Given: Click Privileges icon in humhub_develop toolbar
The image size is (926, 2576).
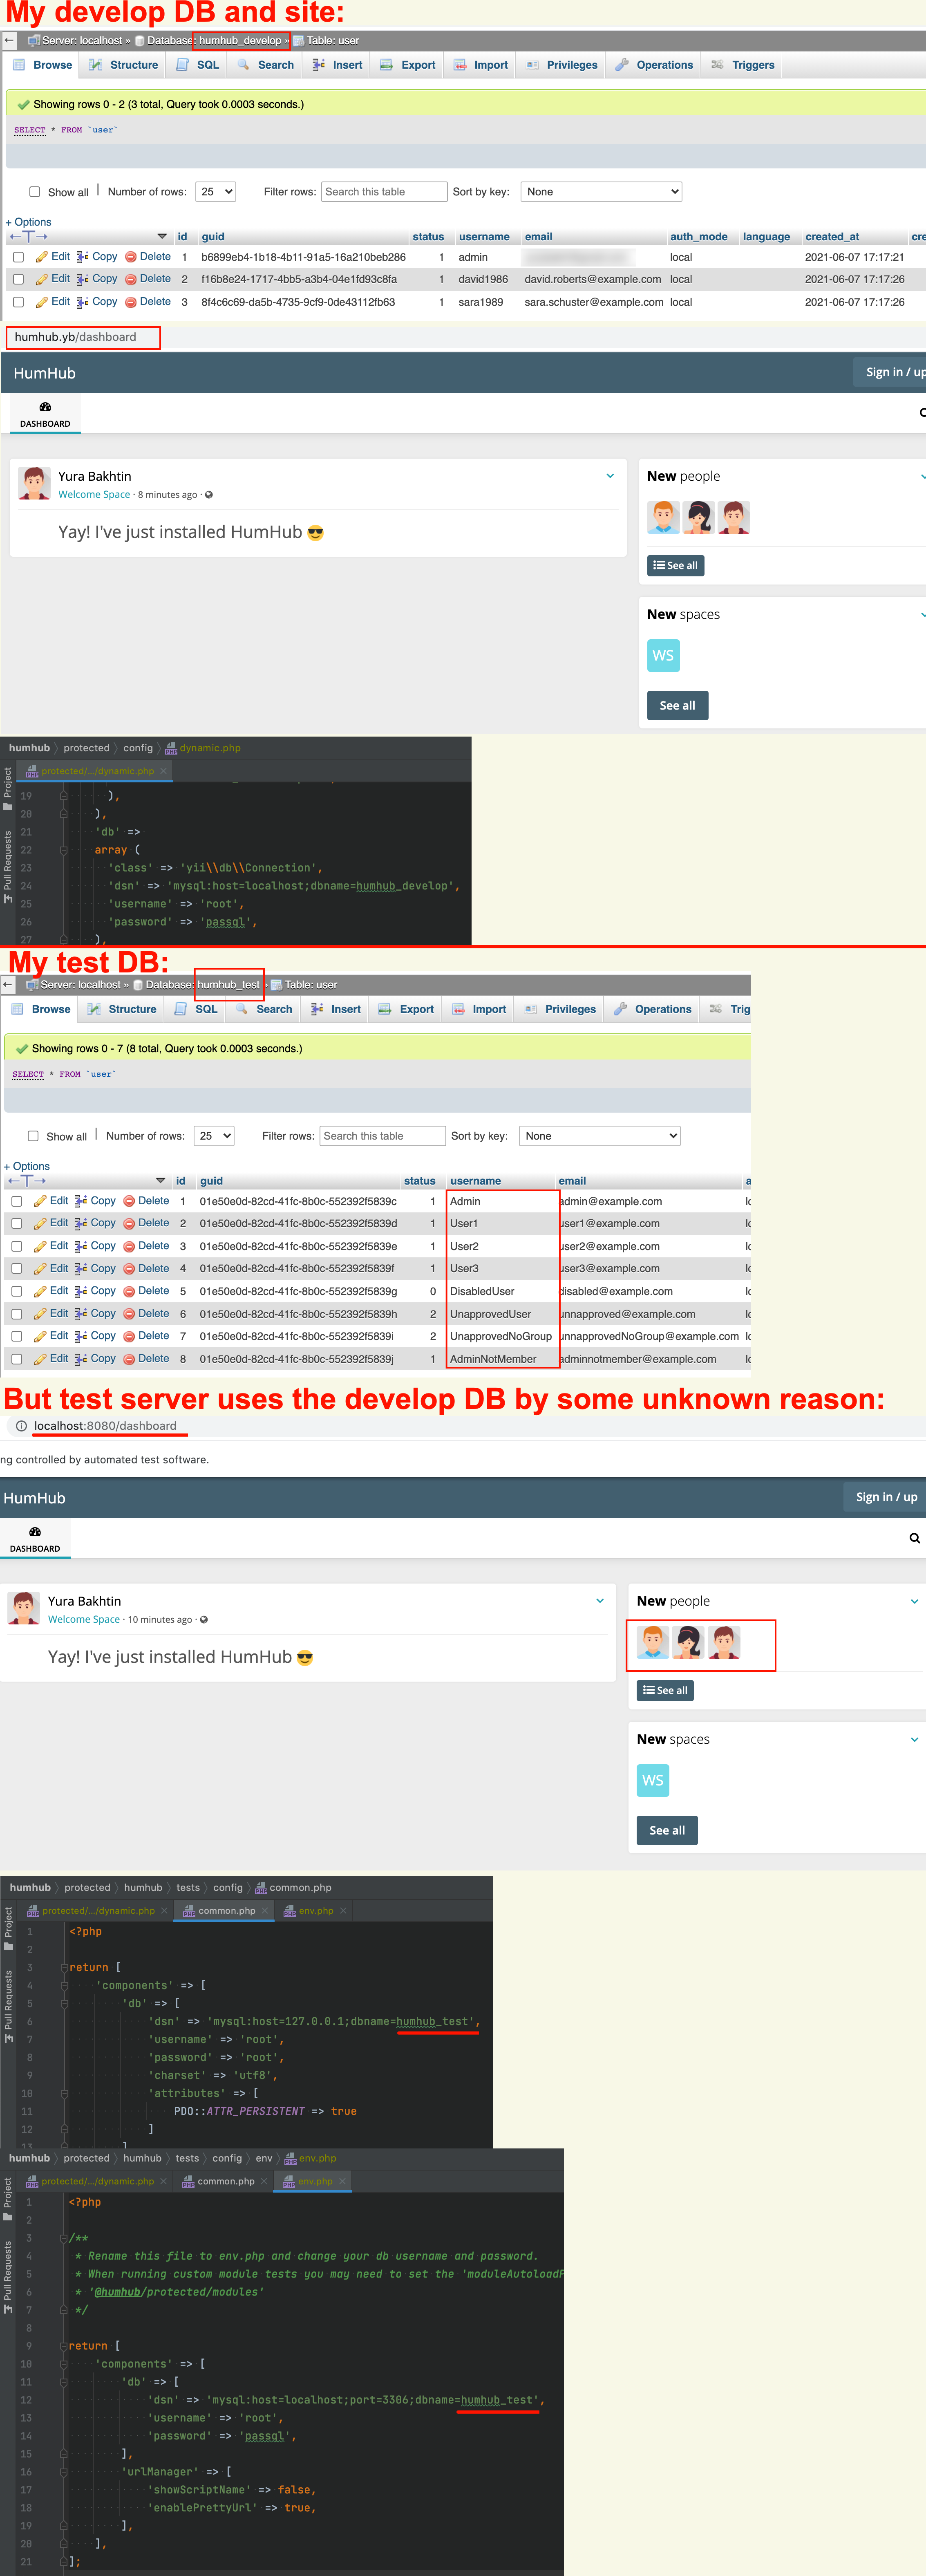Looking at the screenshot, I should 532,65.
